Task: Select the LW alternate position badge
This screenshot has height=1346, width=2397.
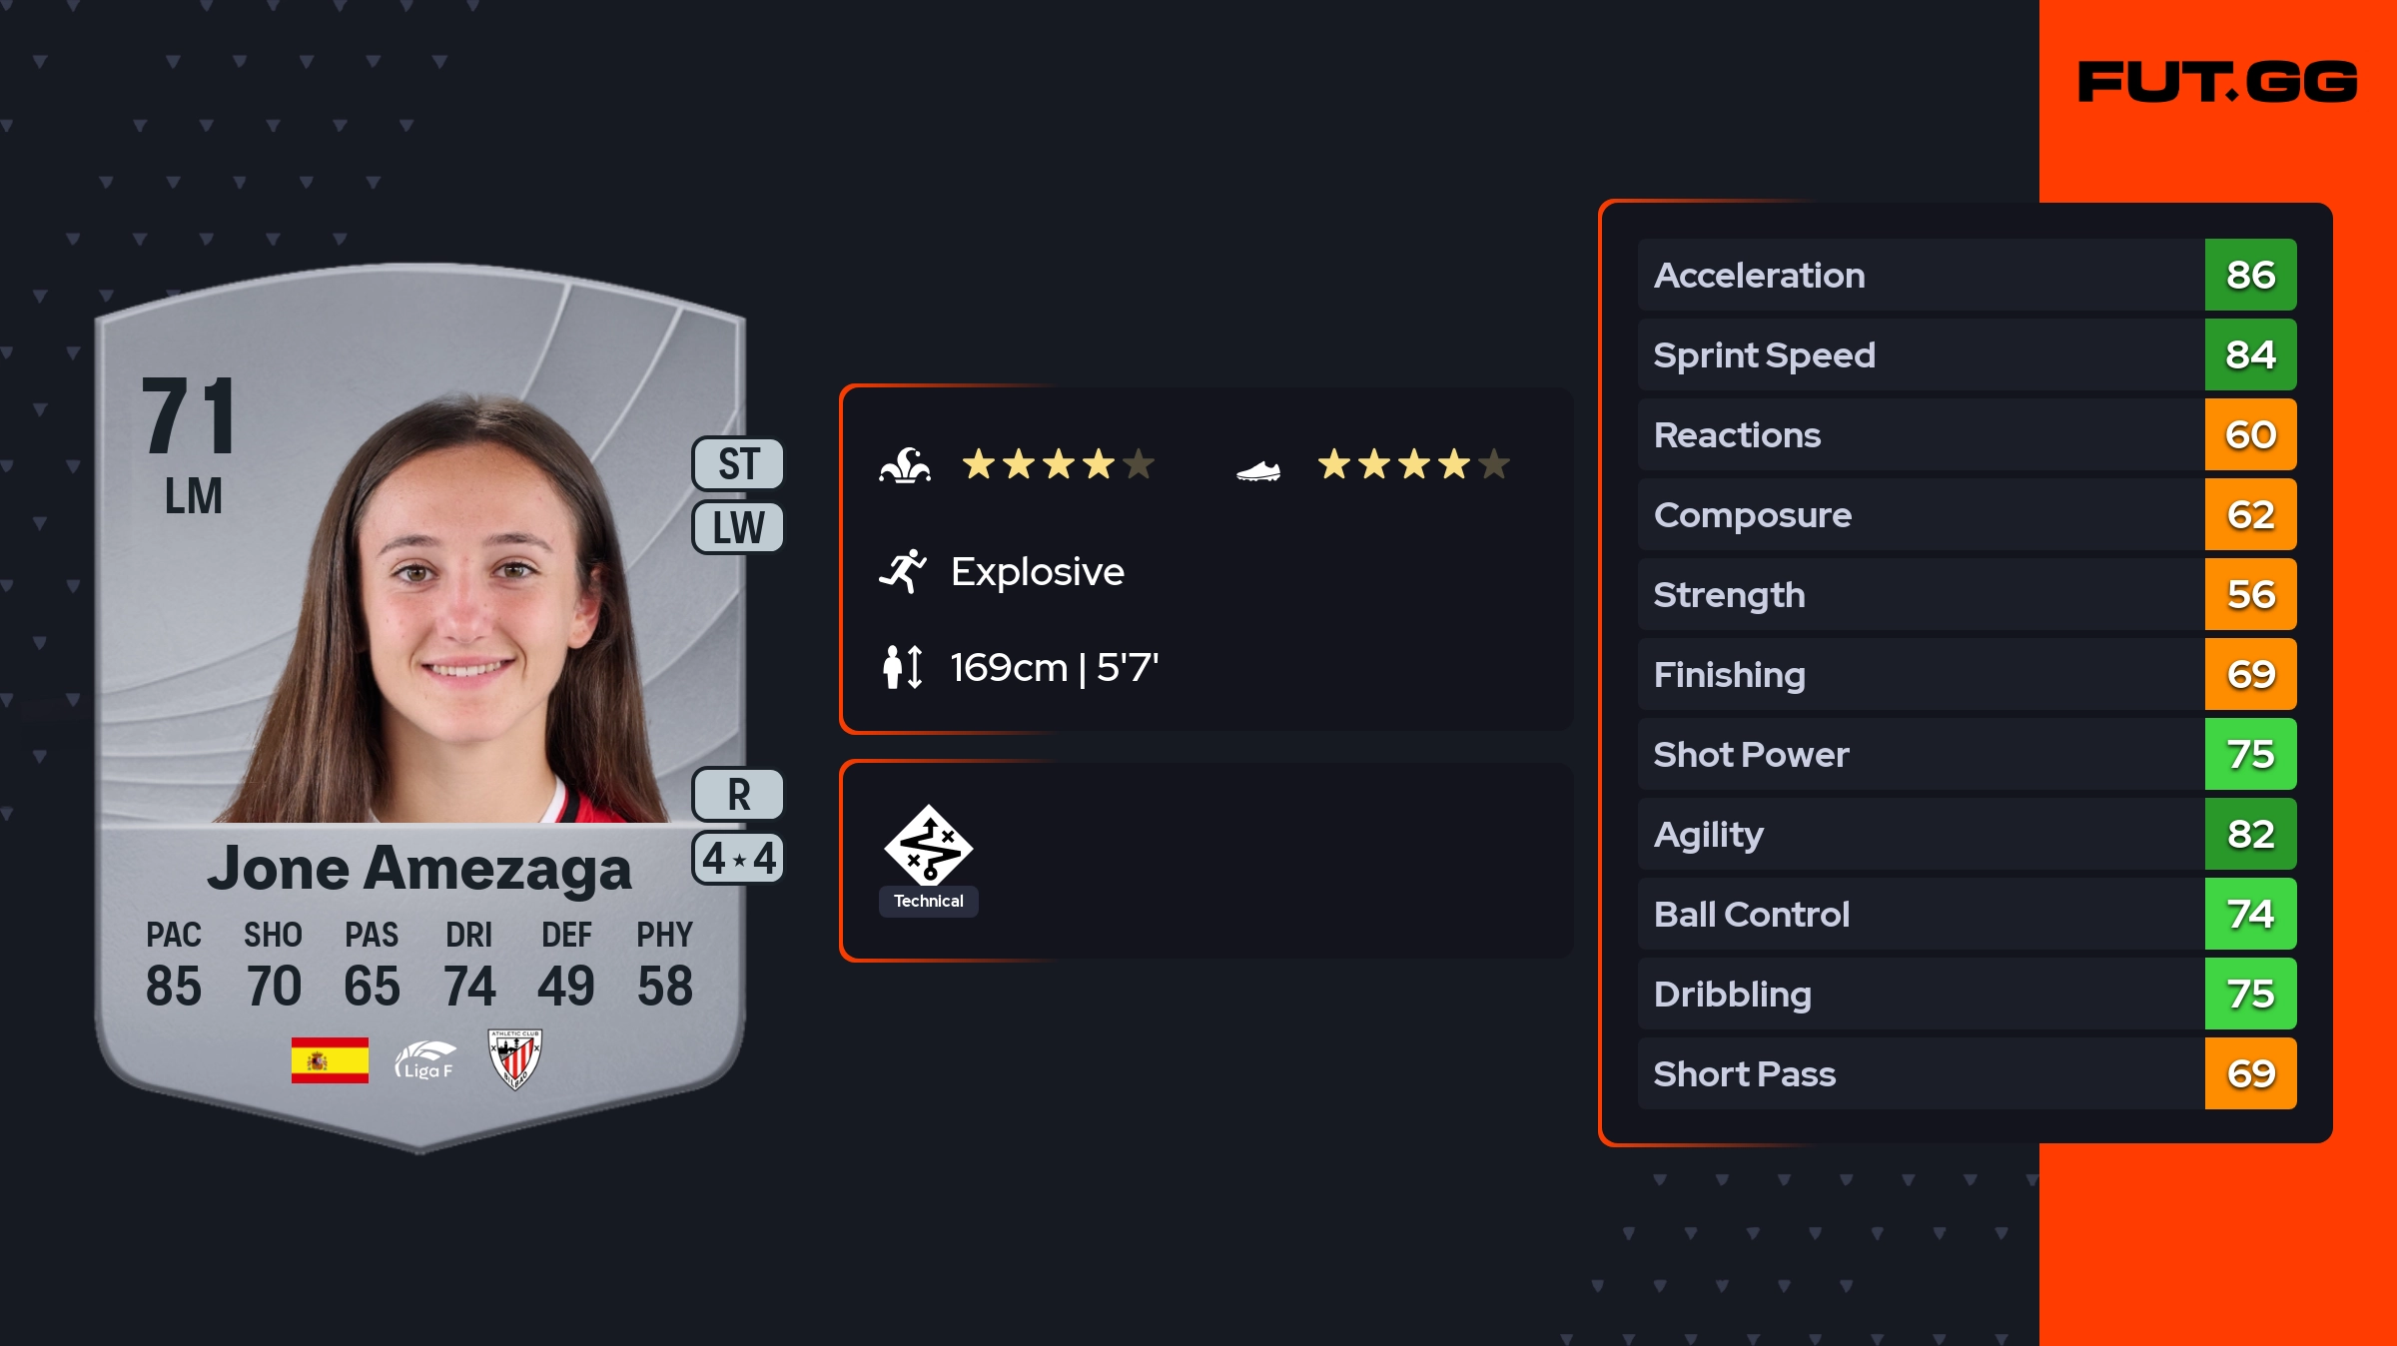Action: coord(738,527)
